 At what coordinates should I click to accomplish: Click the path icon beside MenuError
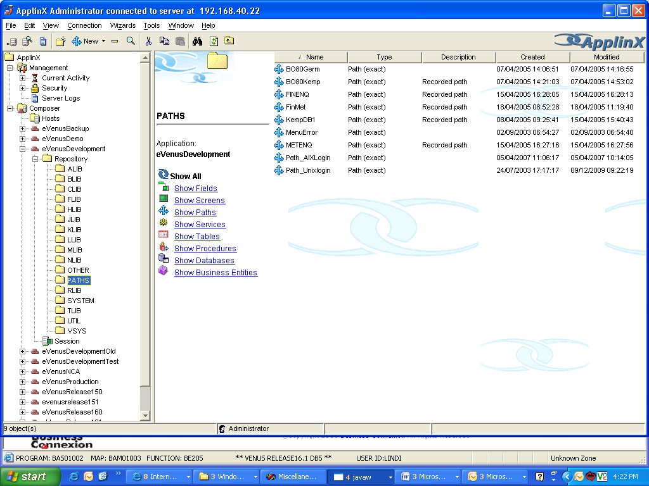tap(279, 133)
